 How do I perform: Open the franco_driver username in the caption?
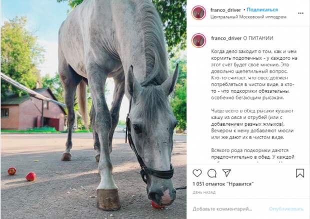click(226, 38)
